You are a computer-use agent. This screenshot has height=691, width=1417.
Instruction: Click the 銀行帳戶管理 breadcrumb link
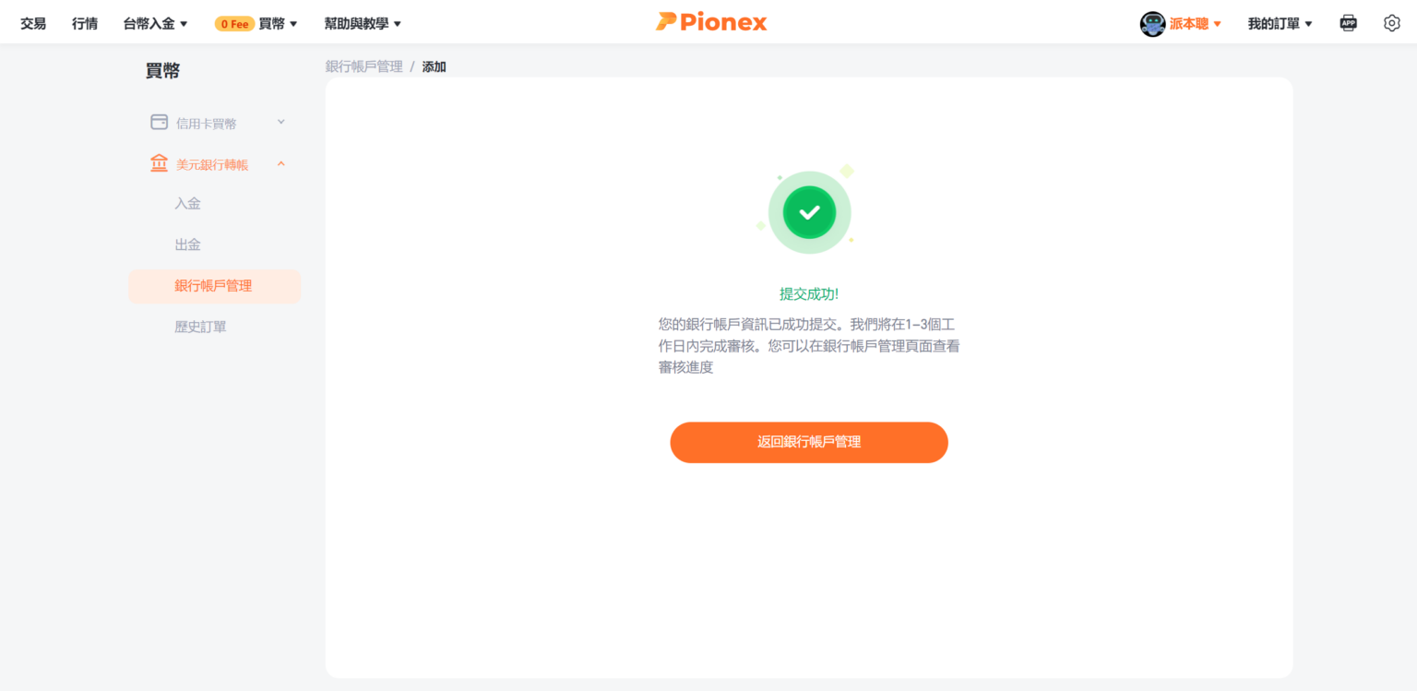363,66
